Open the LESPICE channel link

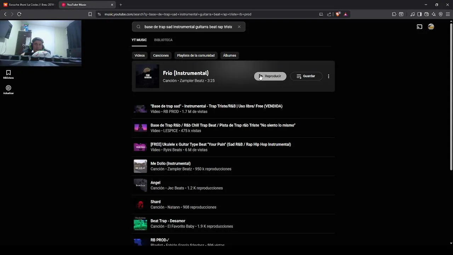click(171, 131)
